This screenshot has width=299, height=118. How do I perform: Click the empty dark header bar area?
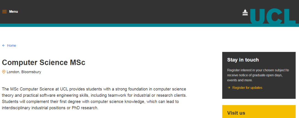pyautogui.click(x=125, y=12)
